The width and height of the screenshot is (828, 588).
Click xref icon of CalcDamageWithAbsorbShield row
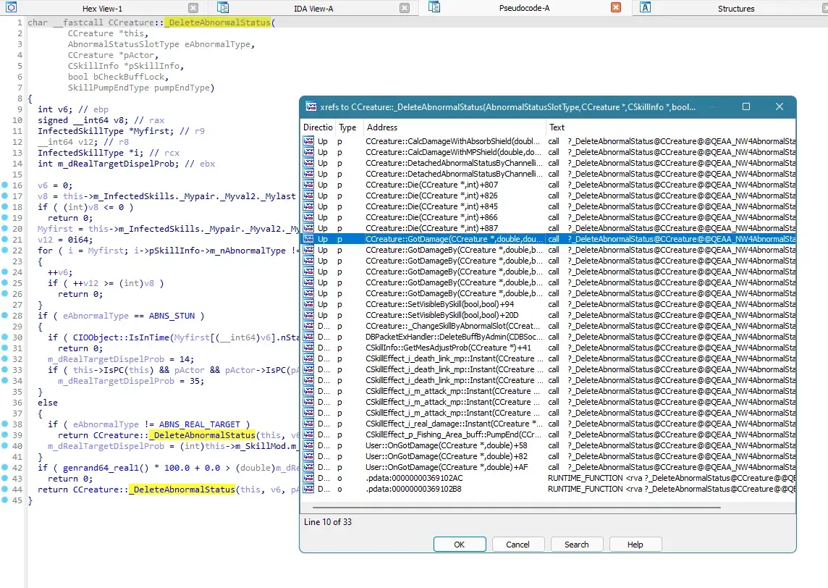(308, 141)
